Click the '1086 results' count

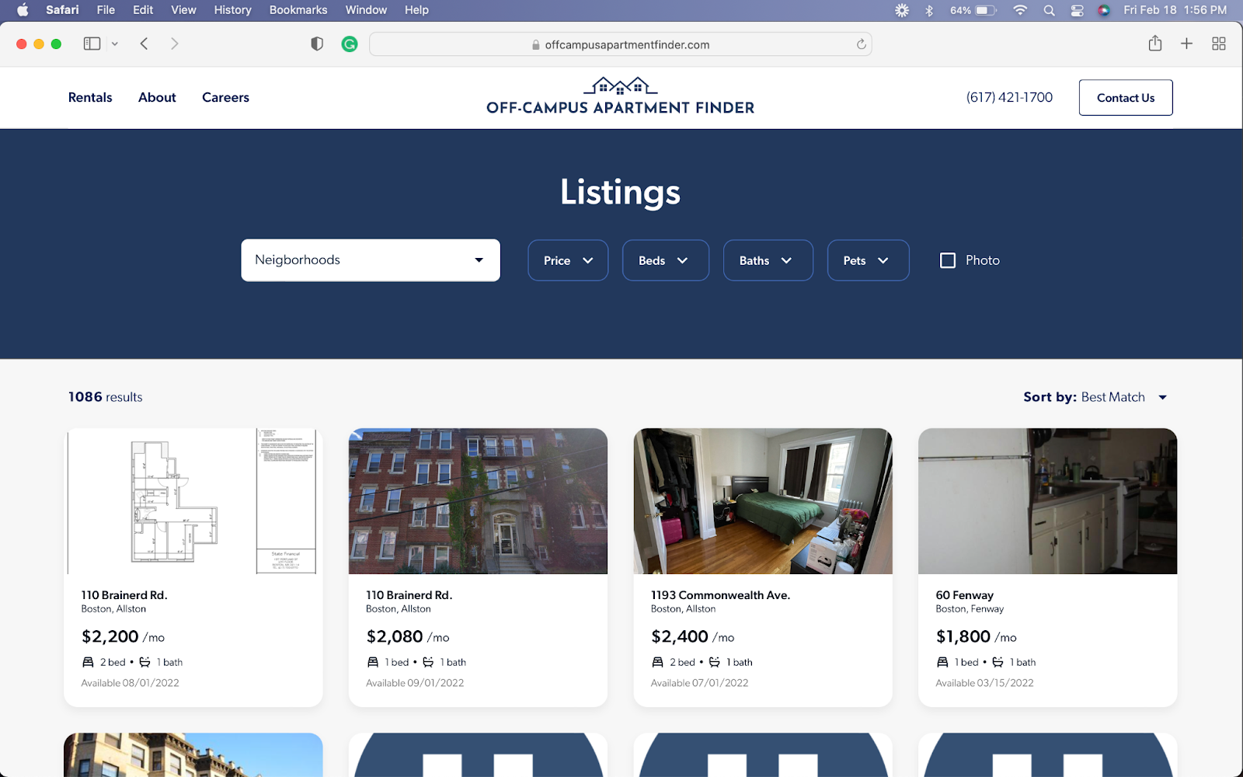106,397
